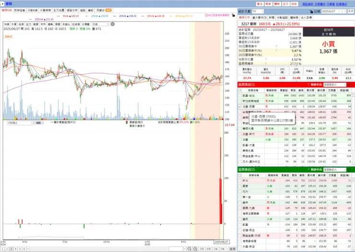
Task: Open 交易整比 link at top right
Action: coord(320,4)
